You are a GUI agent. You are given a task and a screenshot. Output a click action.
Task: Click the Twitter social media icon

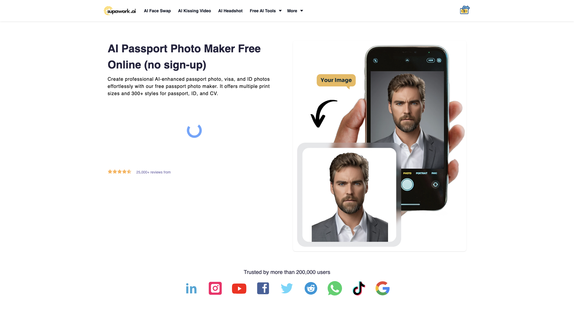[287, 288]
